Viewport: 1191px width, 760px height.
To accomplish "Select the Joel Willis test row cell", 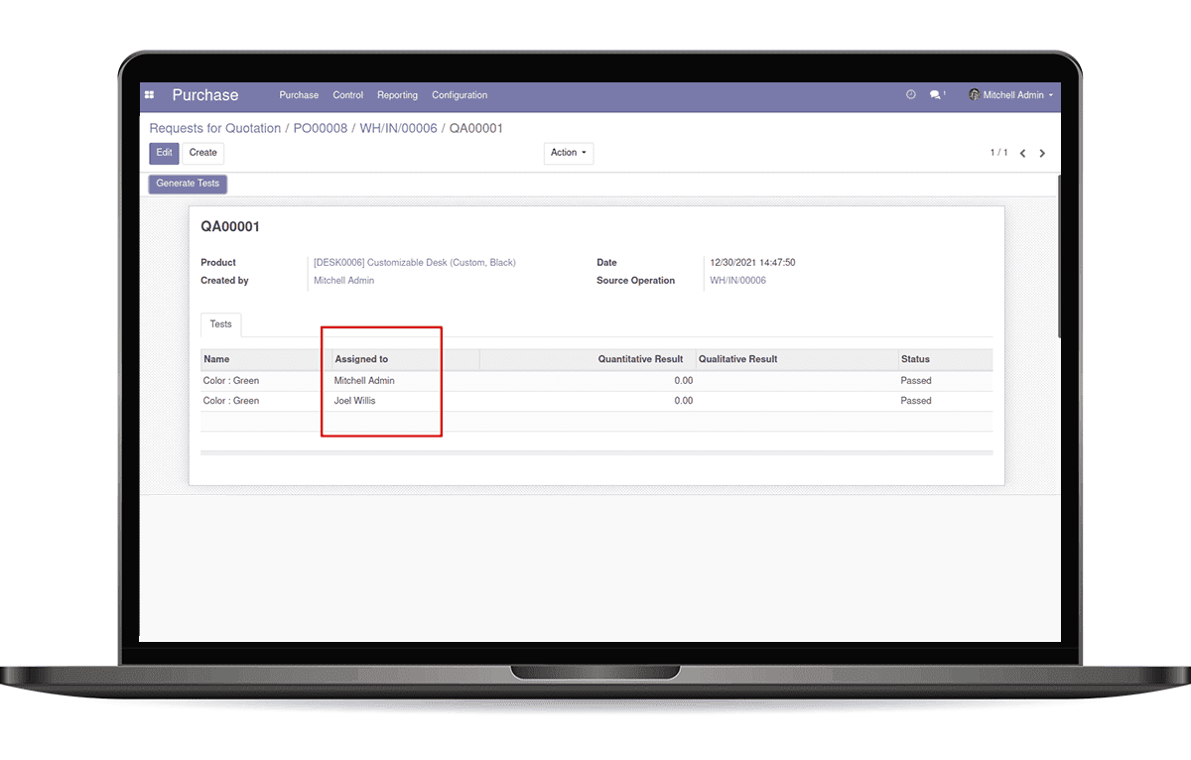I will tap(355, 401).
